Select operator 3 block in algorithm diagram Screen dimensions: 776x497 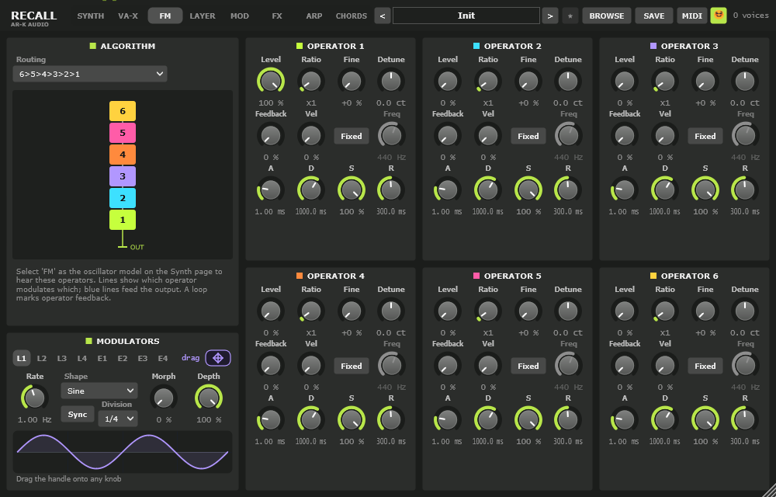pyautogui.click(x=123, y=176)
